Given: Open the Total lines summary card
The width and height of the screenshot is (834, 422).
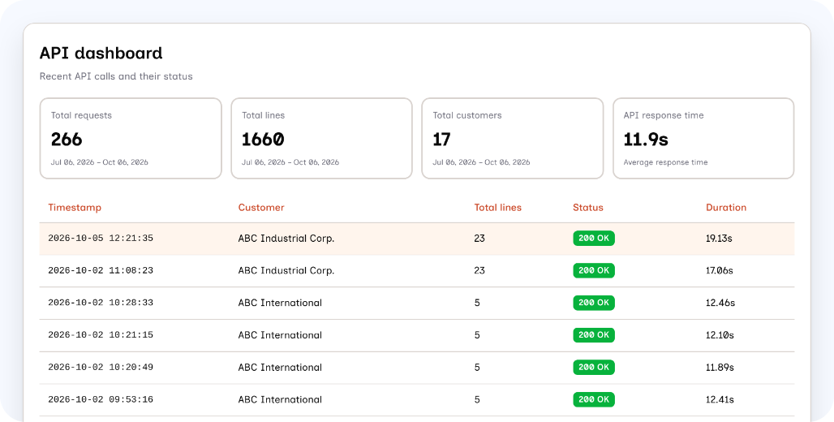Looking at the screenshot, I should 322,138.
